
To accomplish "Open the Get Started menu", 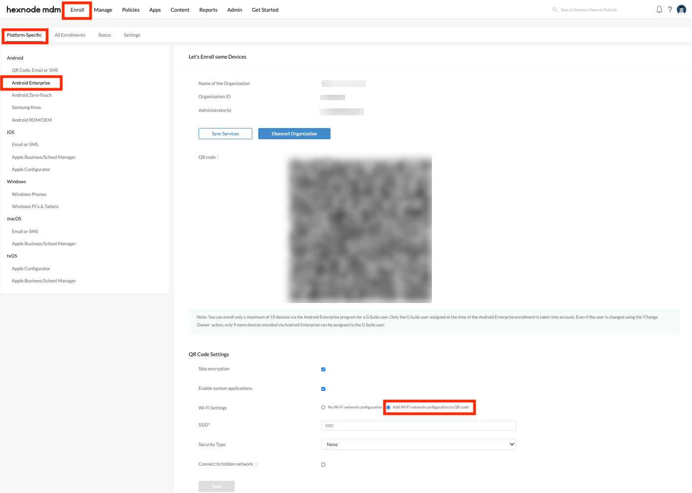I will [x=265, y=10].
